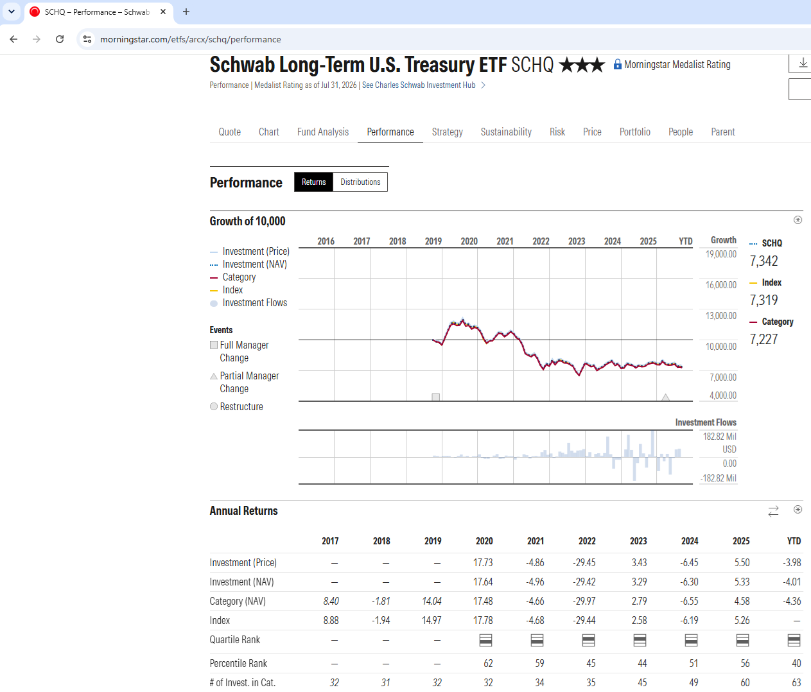Select the Portfolio tab
The image size is (811, 692).
coord(635,132)
